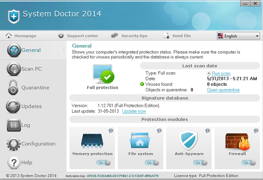Open info for Memory protection module

[111, 130]
